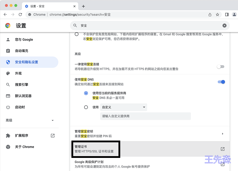Click the magnifier icon in settings search bar

pyautogui.click(x=75, y=25)
